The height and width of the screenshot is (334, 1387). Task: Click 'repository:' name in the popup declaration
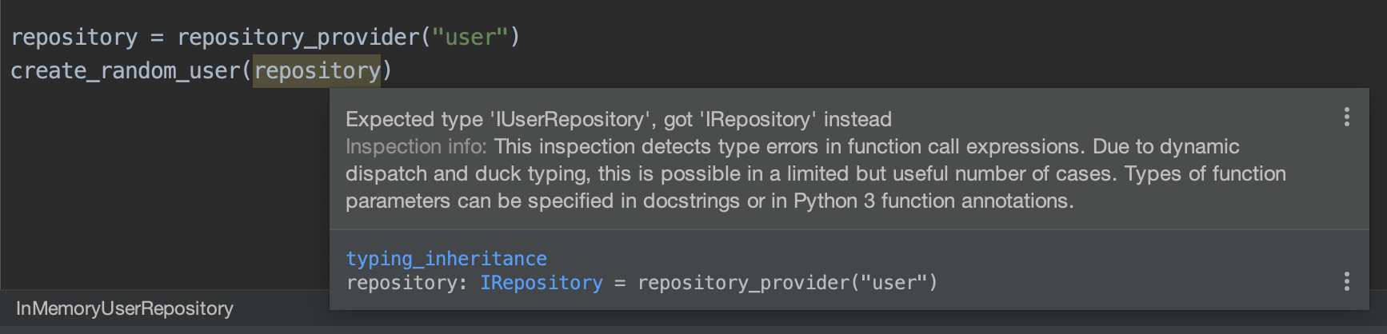point(406,283)
